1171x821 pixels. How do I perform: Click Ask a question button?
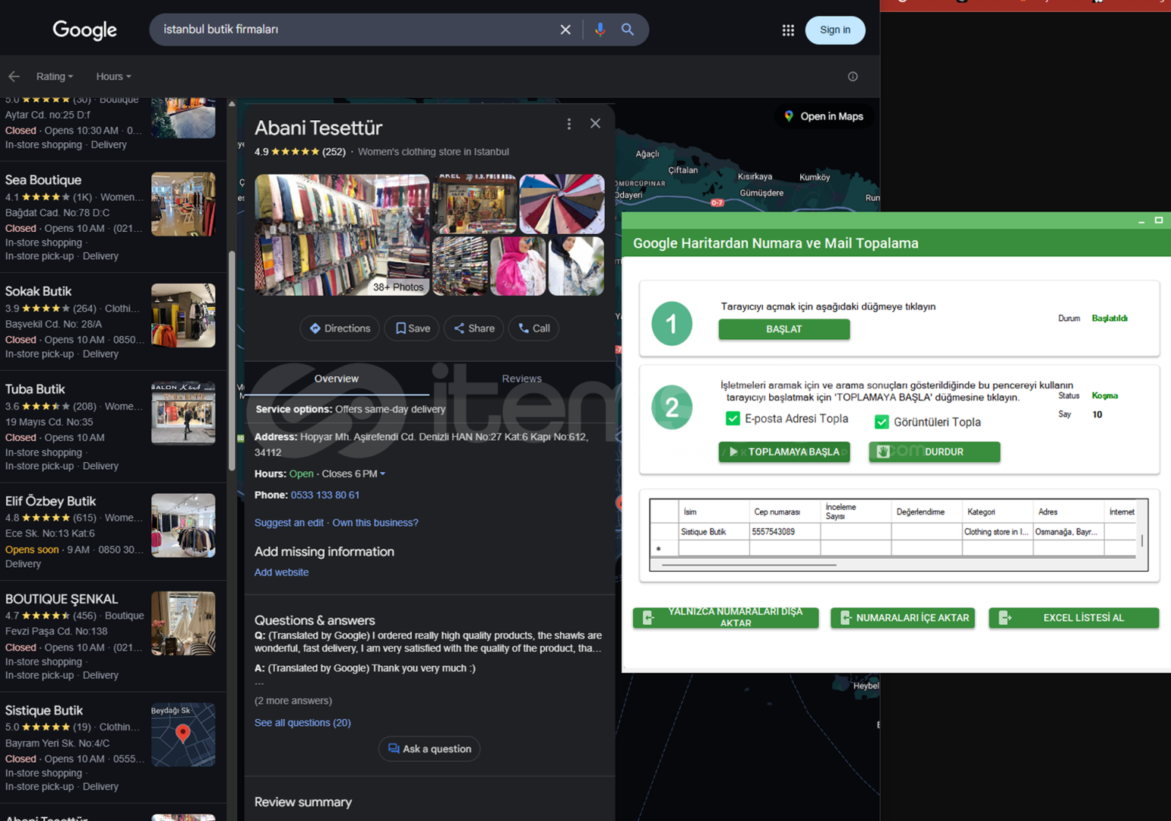[429, 749]
